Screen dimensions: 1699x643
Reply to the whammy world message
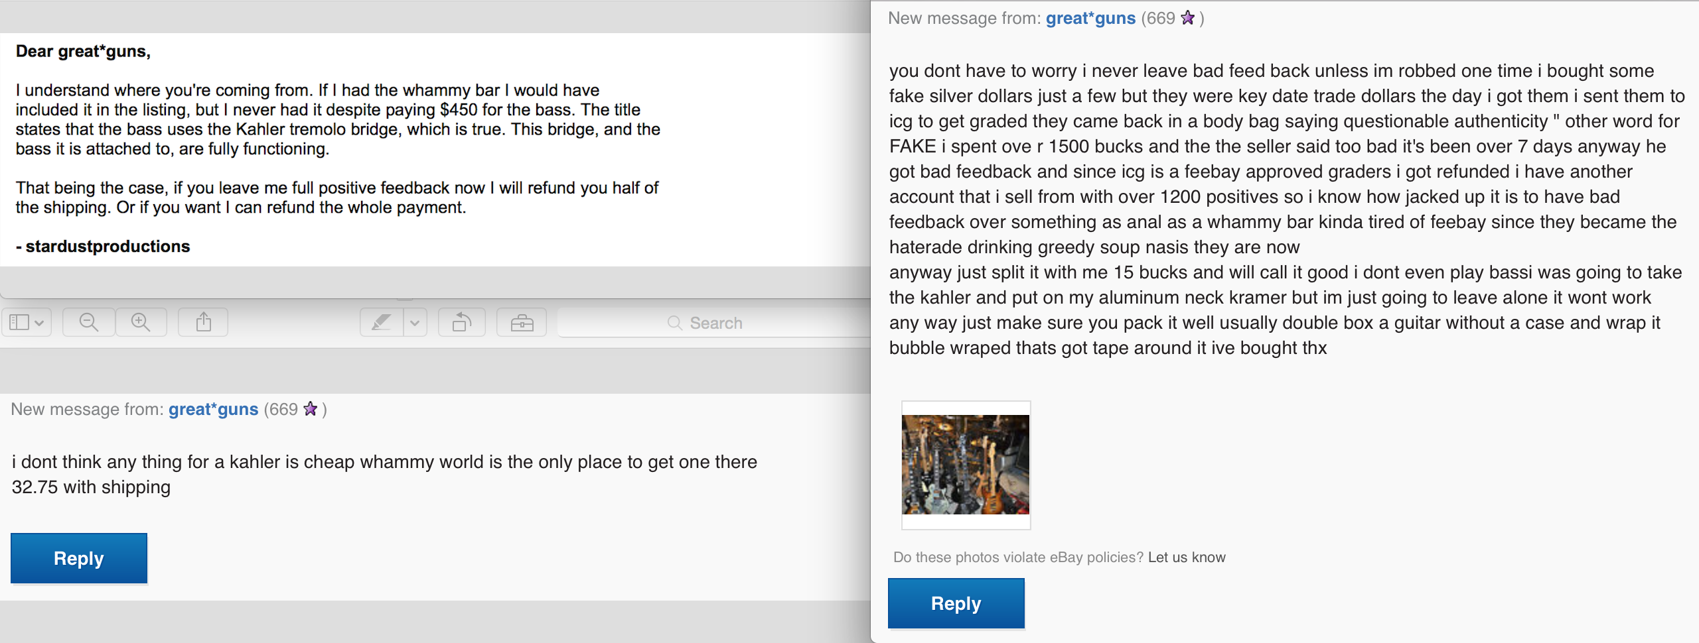[79, 558]
